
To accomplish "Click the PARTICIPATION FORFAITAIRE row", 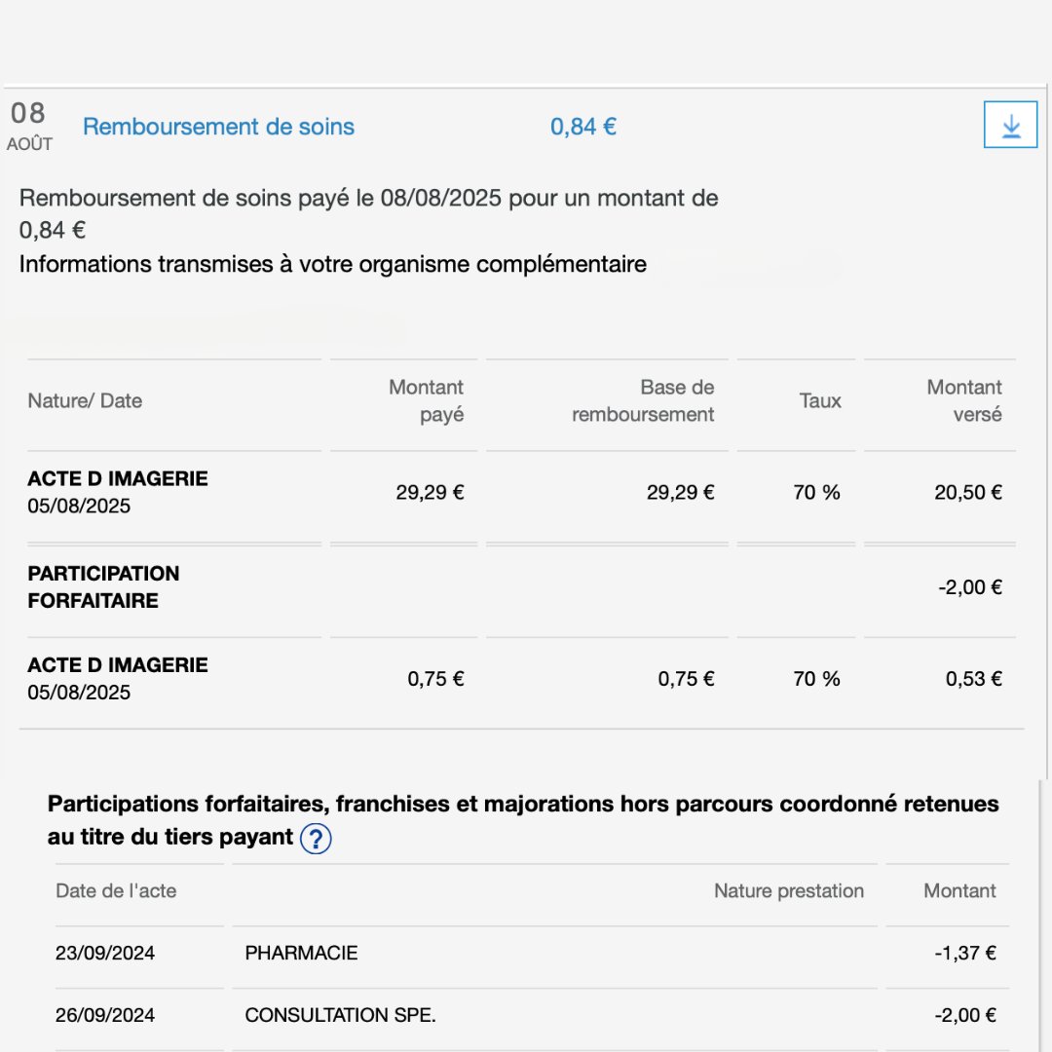I will (102, 586).
